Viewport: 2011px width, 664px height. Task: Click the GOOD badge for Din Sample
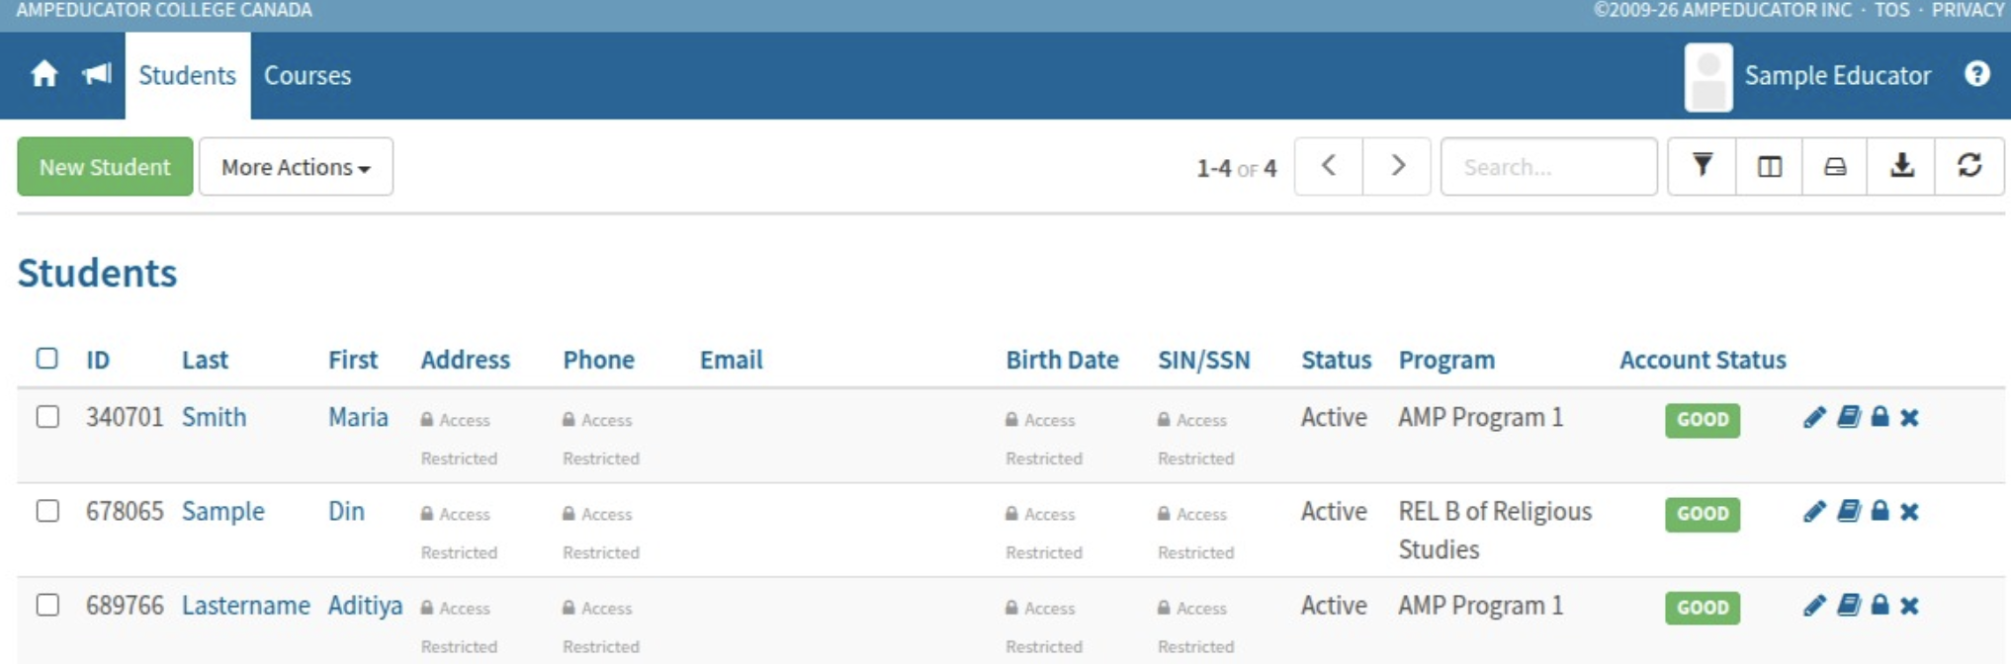(x=1703, y=514)
